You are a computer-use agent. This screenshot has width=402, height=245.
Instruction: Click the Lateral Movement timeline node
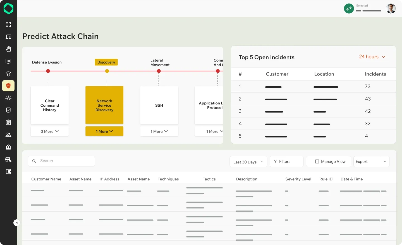click(x=159, y=71)
